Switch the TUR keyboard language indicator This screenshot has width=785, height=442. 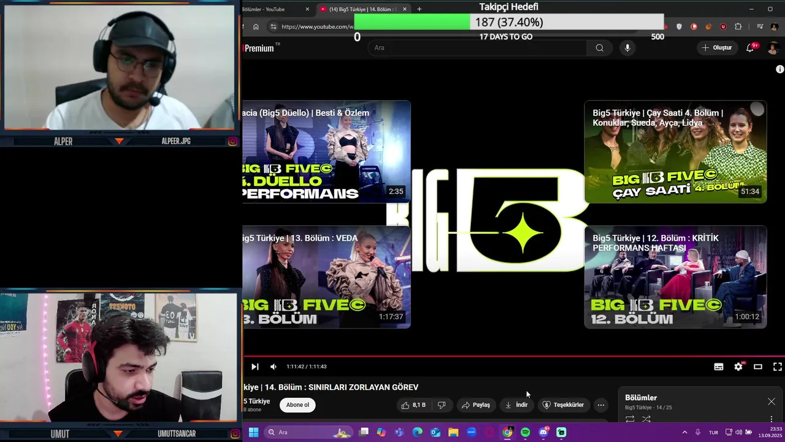click(713, 432)
